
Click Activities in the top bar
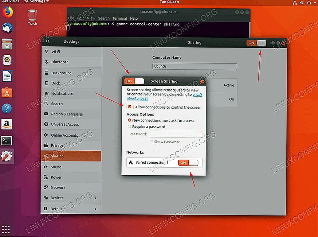(11, 2)
